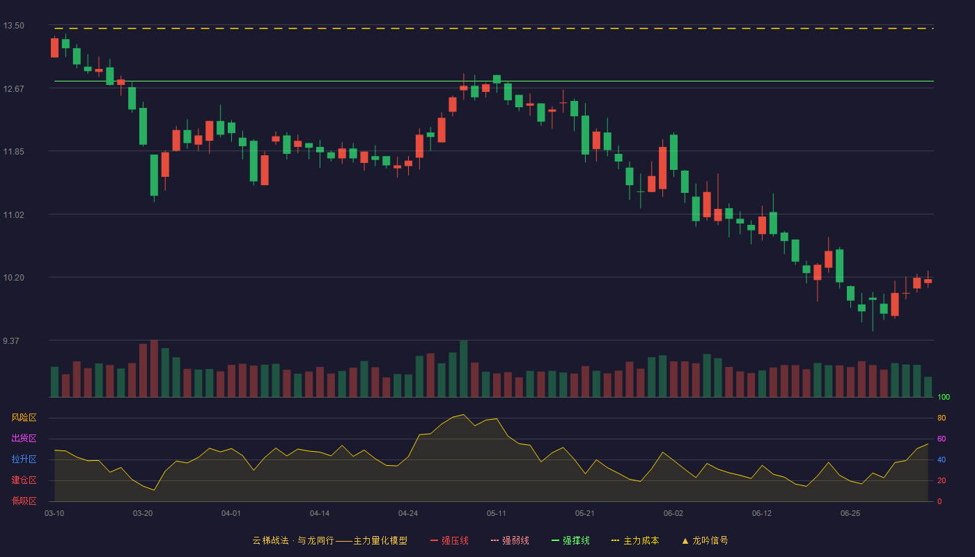The width and height of the screenshot is (975, 557).
Task: Click the 主力成本 dashed-line legend icon
Action: point(616,540)
